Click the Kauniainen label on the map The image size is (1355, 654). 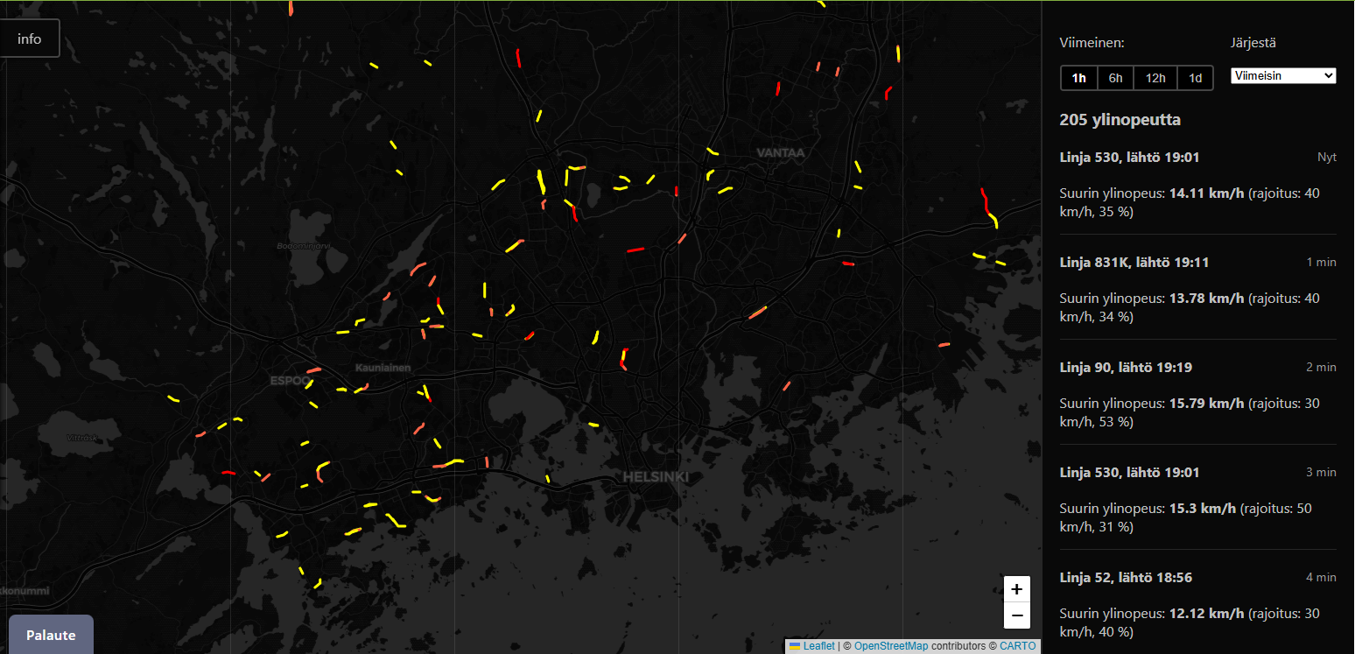[383, 368]
